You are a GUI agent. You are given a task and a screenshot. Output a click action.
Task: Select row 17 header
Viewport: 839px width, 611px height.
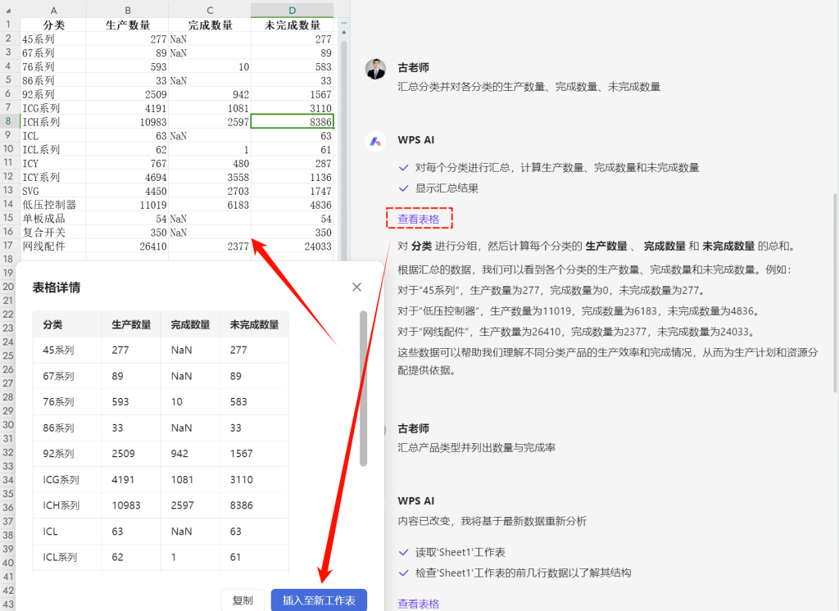pyautogui.click(x=8, y=246)
